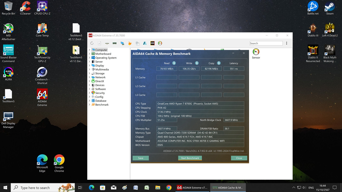Select the Steam desktop icon

(x=330, y=8)
